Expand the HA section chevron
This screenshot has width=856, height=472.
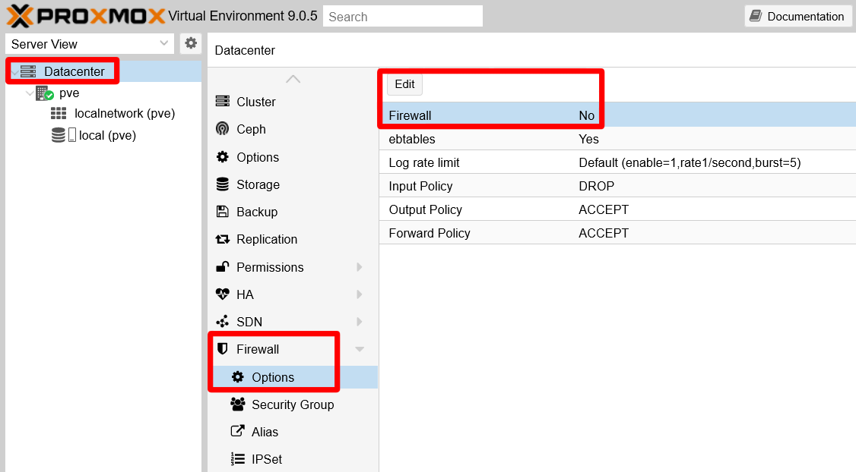click(359, 294)
